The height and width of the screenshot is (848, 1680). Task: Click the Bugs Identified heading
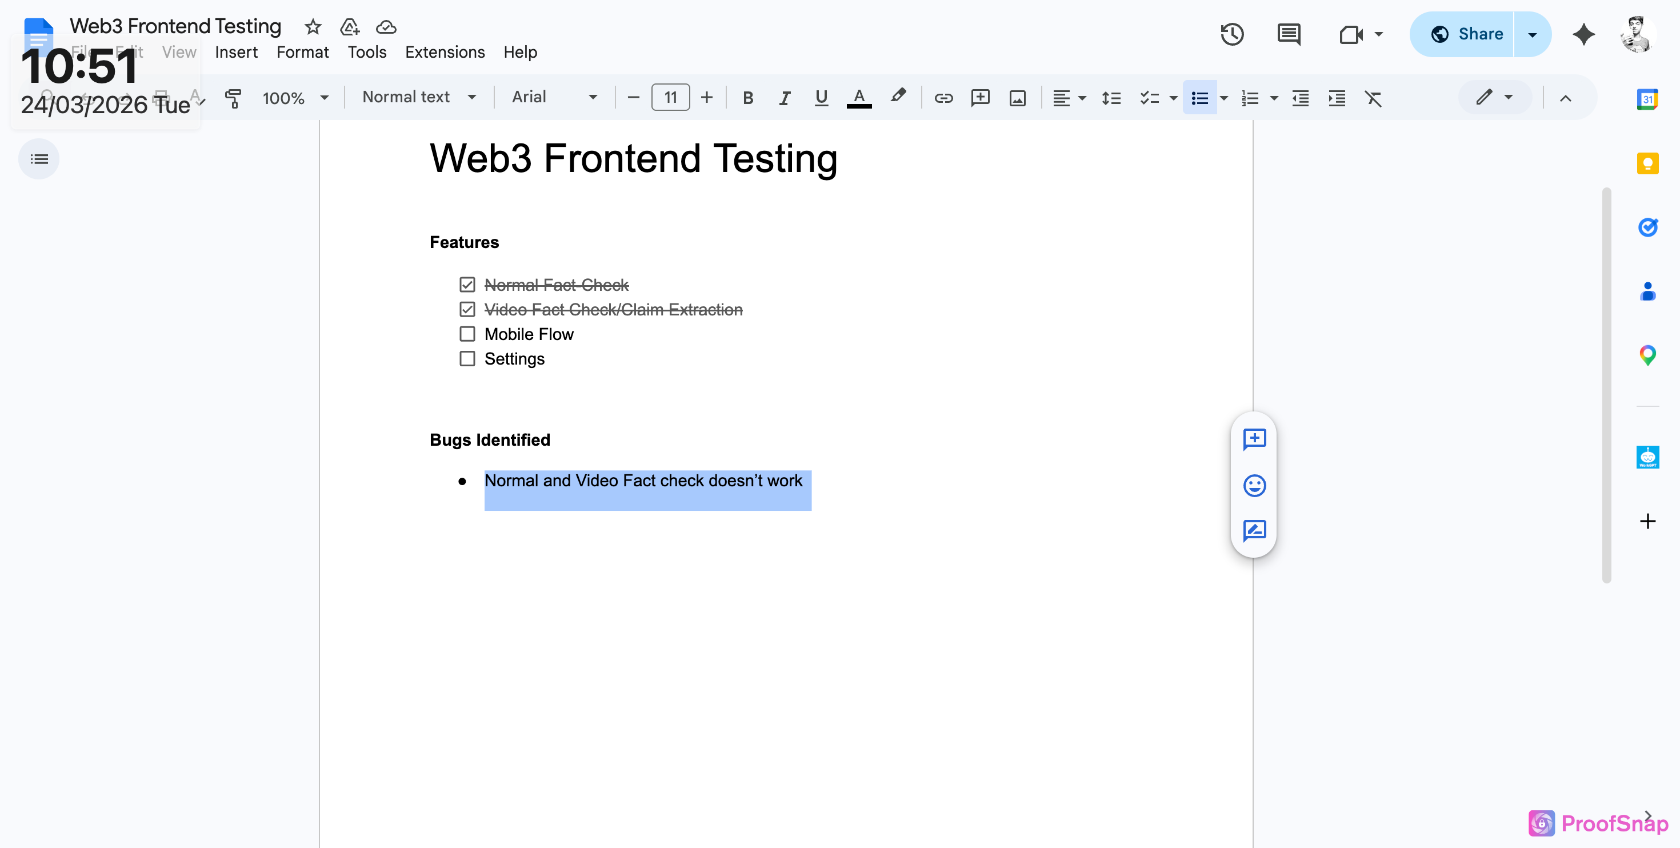click(490, 441)
